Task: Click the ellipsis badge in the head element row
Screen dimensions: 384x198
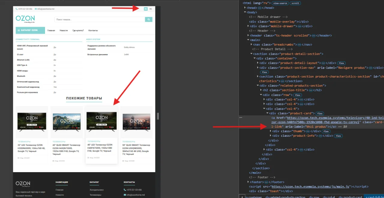Action: tap(259, 8)
